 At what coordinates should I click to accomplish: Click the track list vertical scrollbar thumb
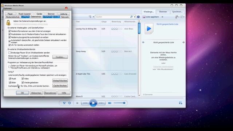tap(139, 28)
